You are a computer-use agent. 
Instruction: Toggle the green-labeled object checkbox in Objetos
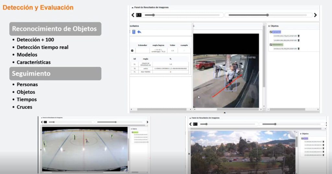pos(271,44)
